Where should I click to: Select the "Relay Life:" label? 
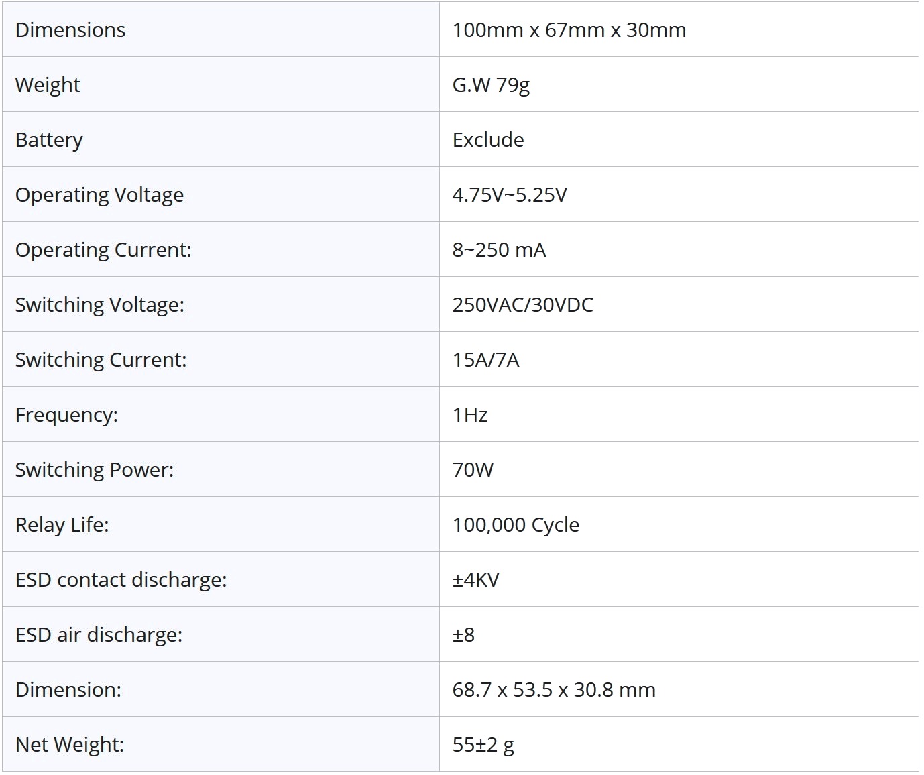tap(62, 525)
